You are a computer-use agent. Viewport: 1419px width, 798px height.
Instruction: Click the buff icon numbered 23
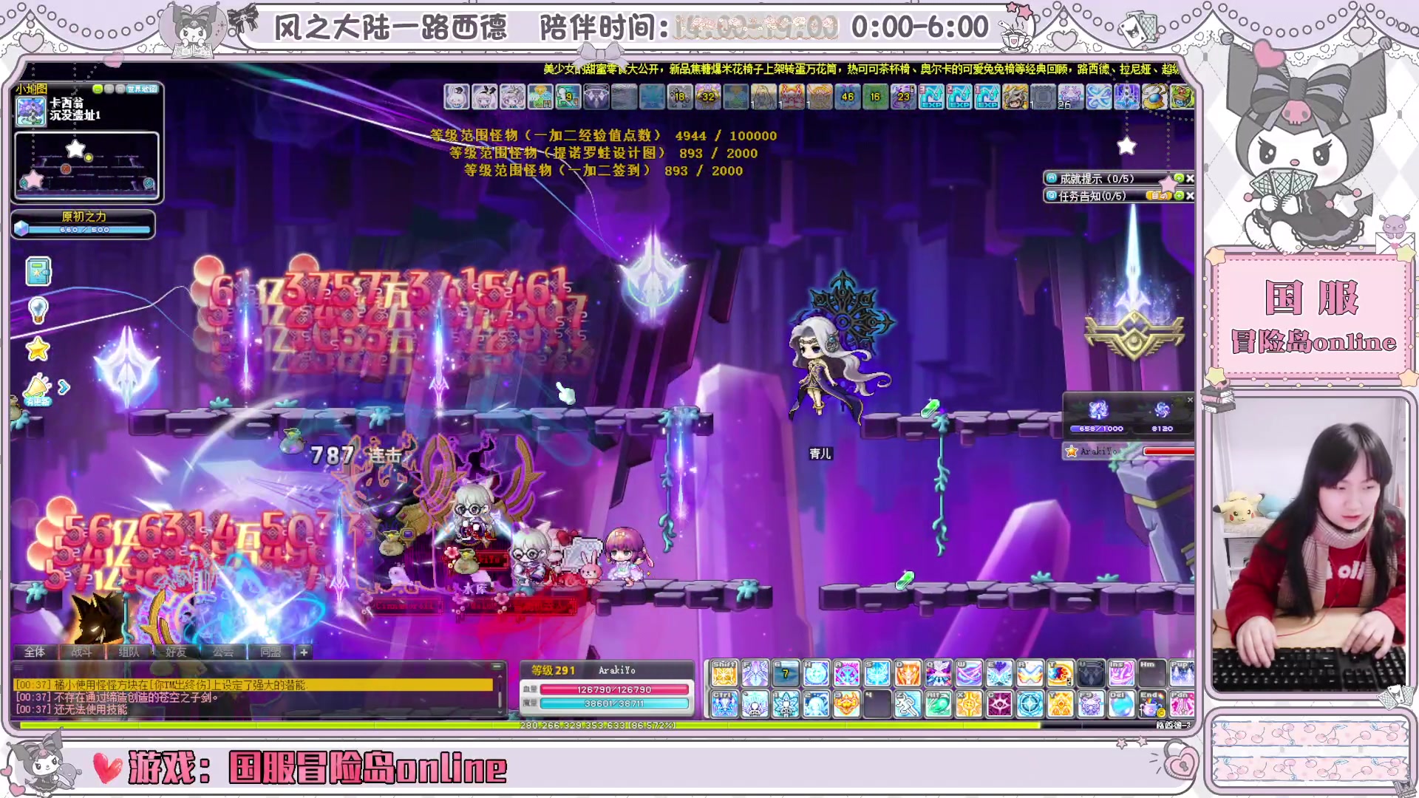tap(903, 96)
